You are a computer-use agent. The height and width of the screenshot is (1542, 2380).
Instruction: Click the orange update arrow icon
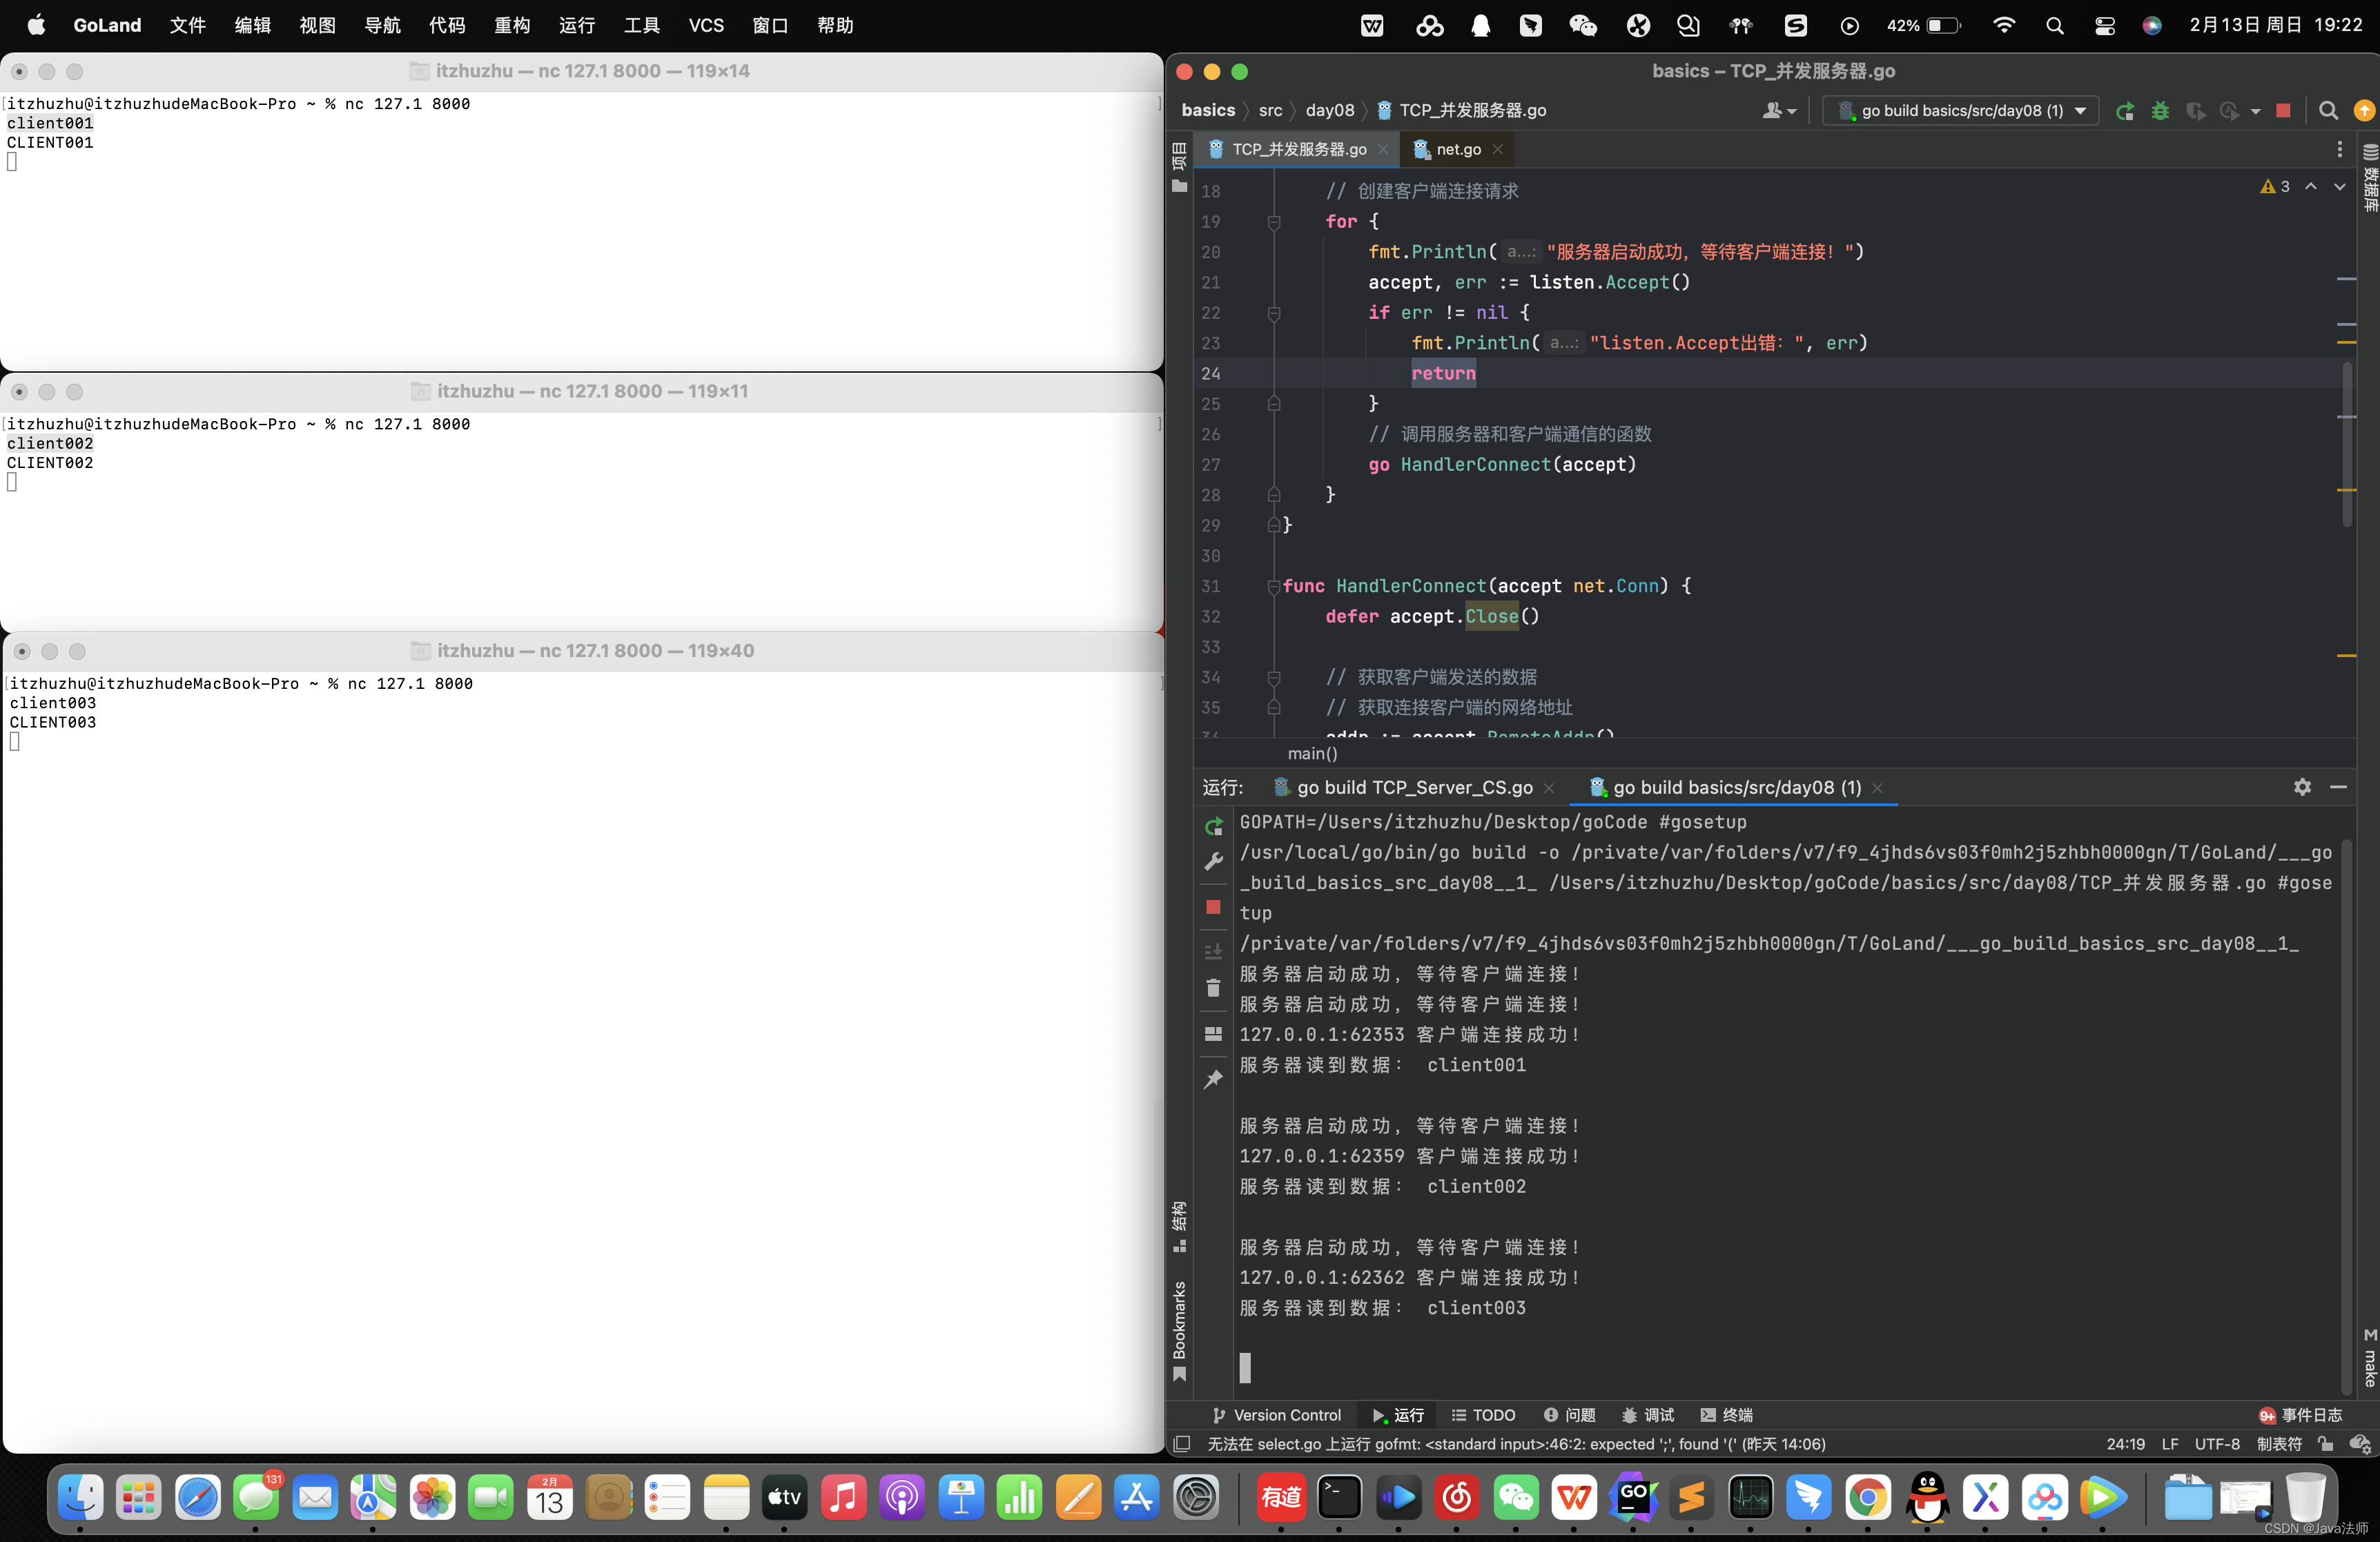pos(2364,111)
